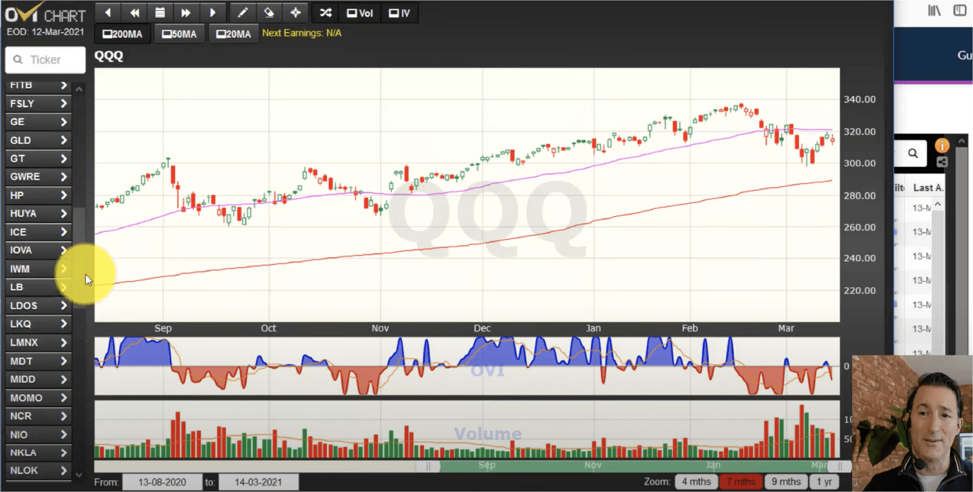Switch zoom to 1 yr
The image size is (973, 492).
coord(824,482)
